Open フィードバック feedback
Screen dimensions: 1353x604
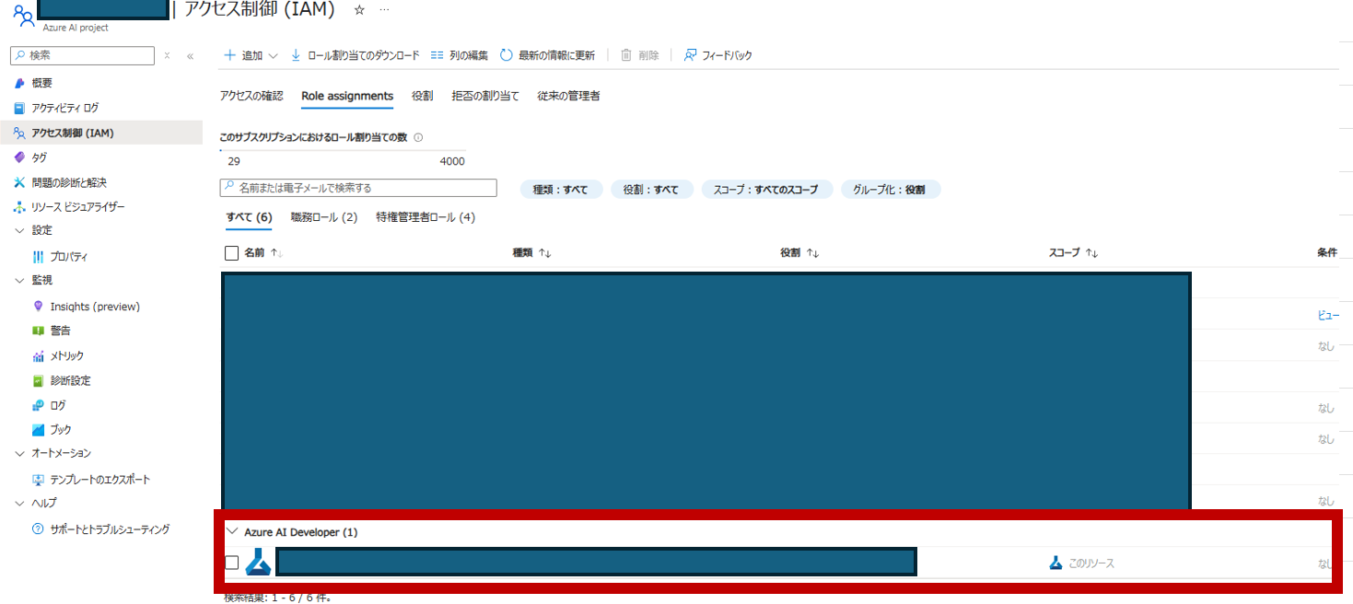click(717, 55)
